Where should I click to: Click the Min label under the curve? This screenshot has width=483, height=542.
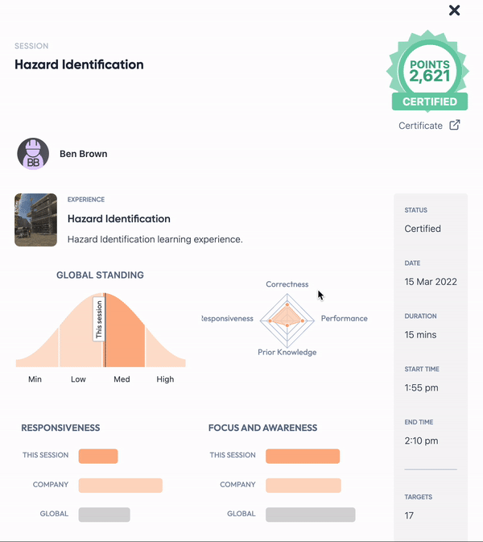35,379
